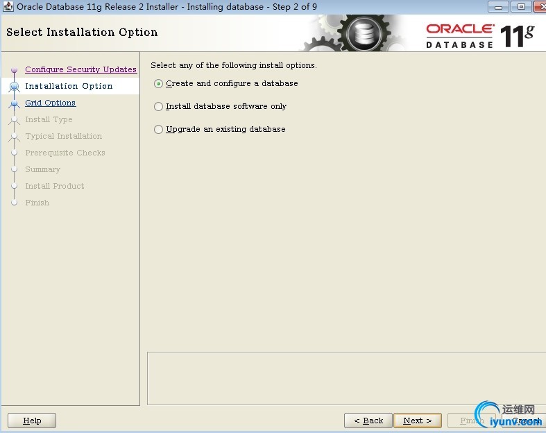The height and width of the screenshot is (433, 546).
Task: Proceed with the Next button
Action: point(418,421)
